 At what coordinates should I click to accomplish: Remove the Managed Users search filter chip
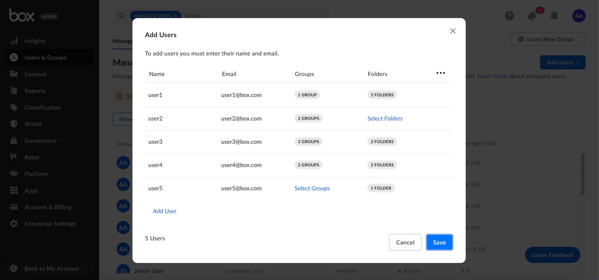175,16
